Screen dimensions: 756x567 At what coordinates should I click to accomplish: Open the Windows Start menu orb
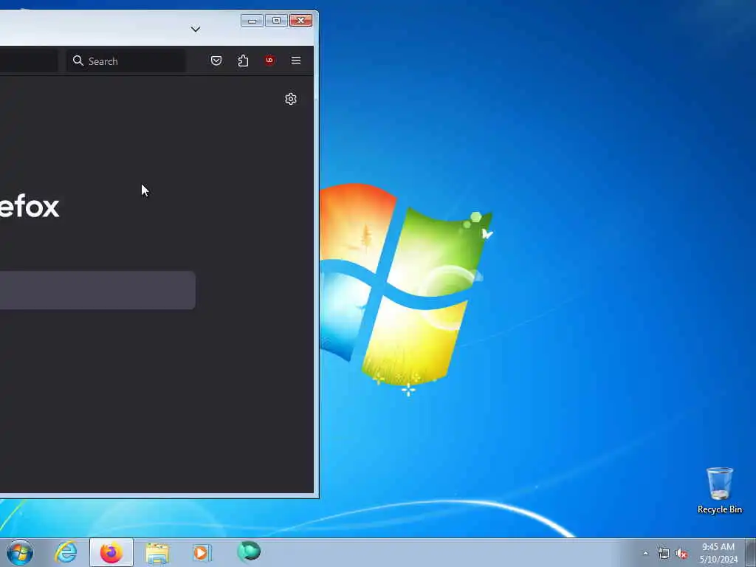(x=20, y=552)
